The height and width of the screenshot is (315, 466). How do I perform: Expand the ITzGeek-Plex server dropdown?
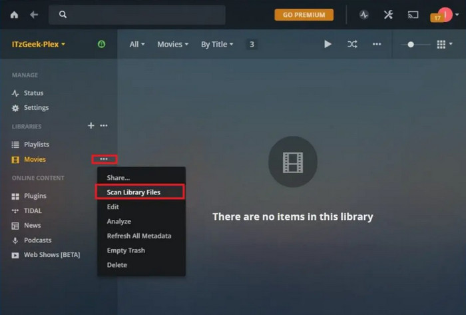39,45
